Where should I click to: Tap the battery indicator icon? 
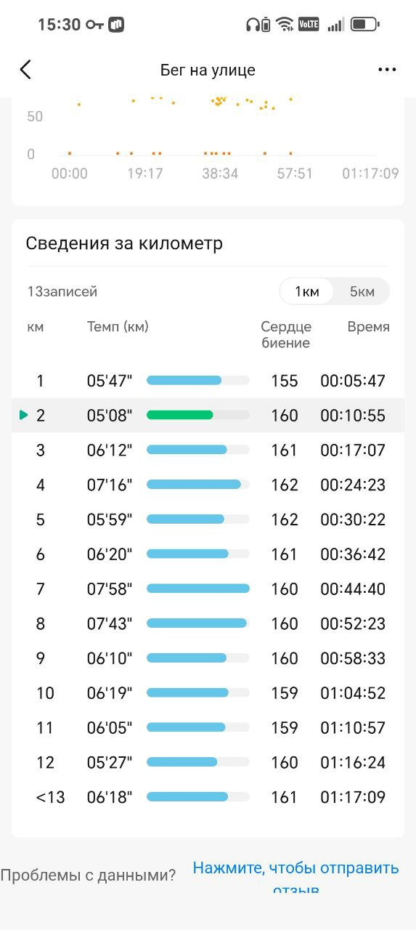click(x=364, y=25)
